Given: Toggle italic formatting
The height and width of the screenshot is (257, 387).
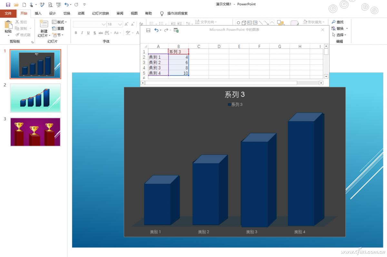Looking at the screenshot, I should 82,33.
